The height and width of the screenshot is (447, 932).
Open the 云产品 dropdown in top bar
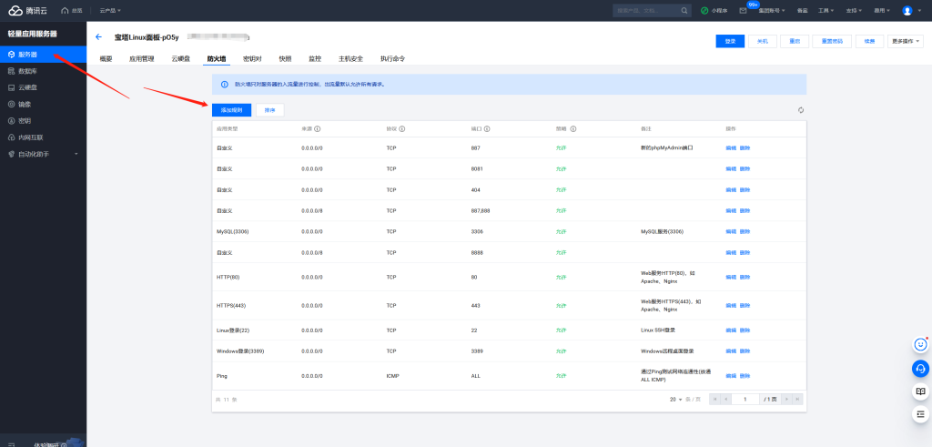[x=108, y=11]
